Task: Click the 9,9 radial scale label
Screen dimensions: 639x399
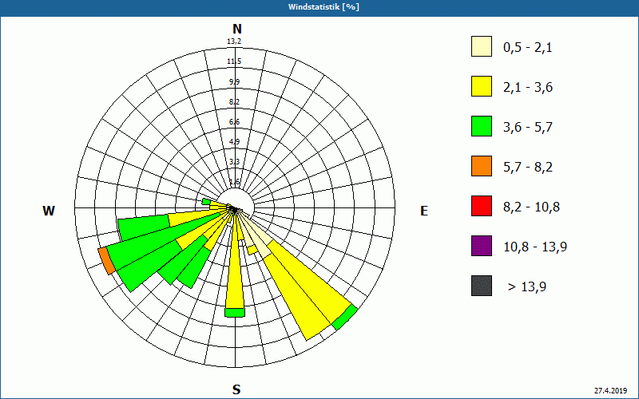Action: tap(234, 82)
